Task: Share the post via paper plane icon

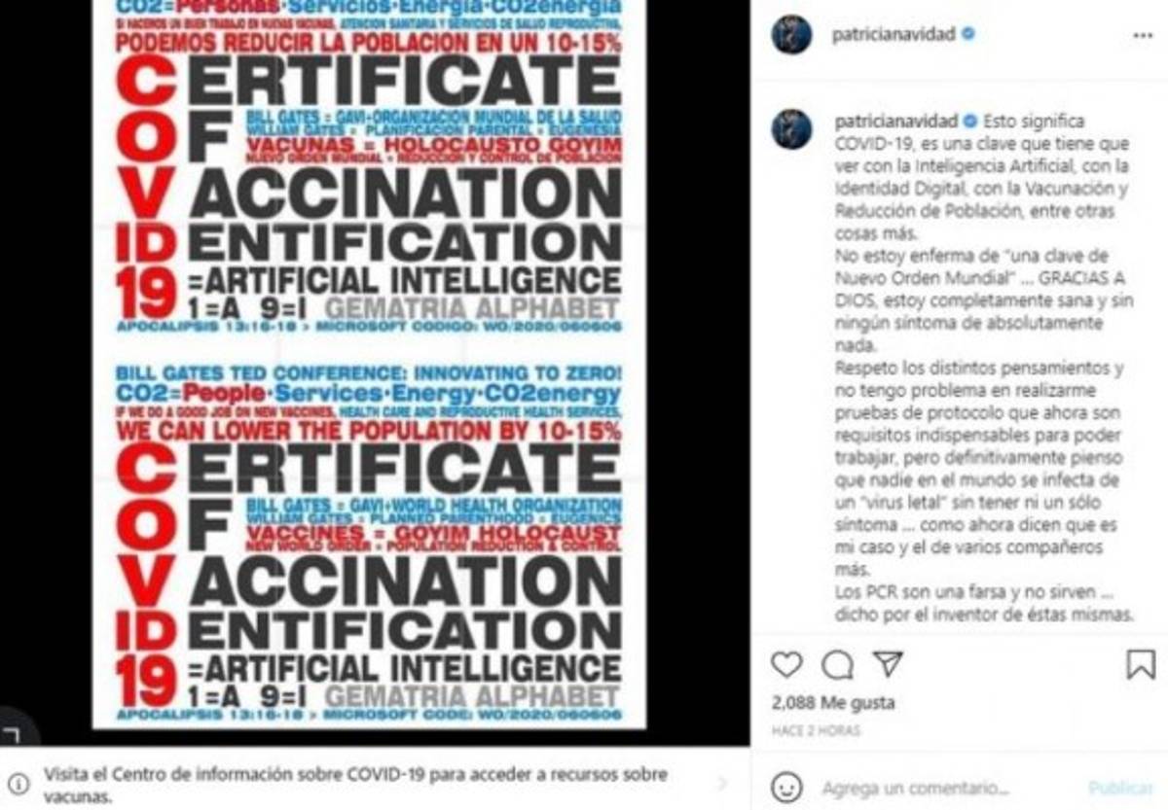Action: click(x=888, y=664)
